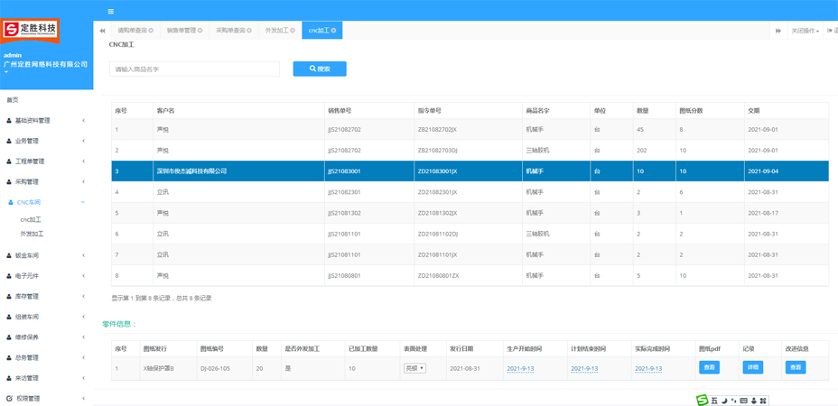
Task: Click 查看 button under 图纸pdf
Action: (709, 367)
